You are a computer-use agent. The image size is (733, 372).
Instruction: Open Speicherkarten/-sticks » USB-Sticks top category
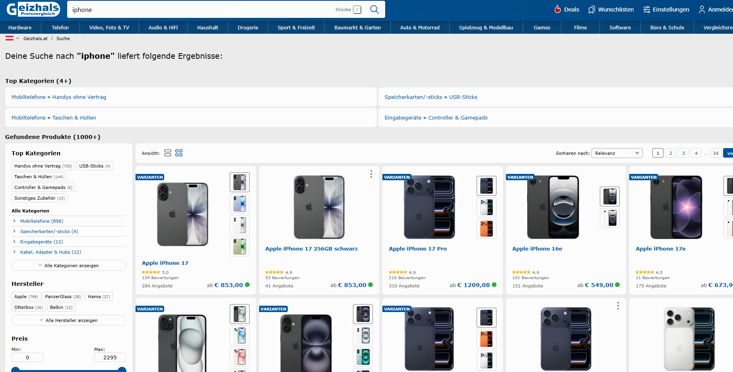[x=431, y=97]
